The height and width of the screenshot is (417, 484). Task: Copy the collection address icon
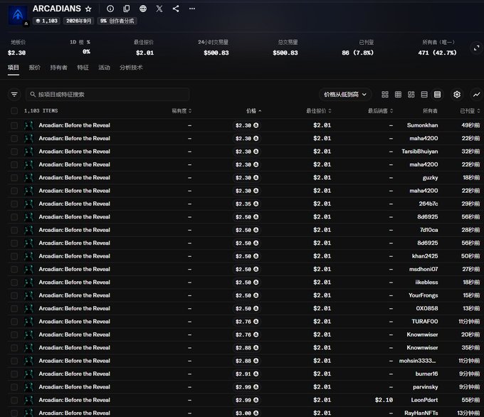127,9
